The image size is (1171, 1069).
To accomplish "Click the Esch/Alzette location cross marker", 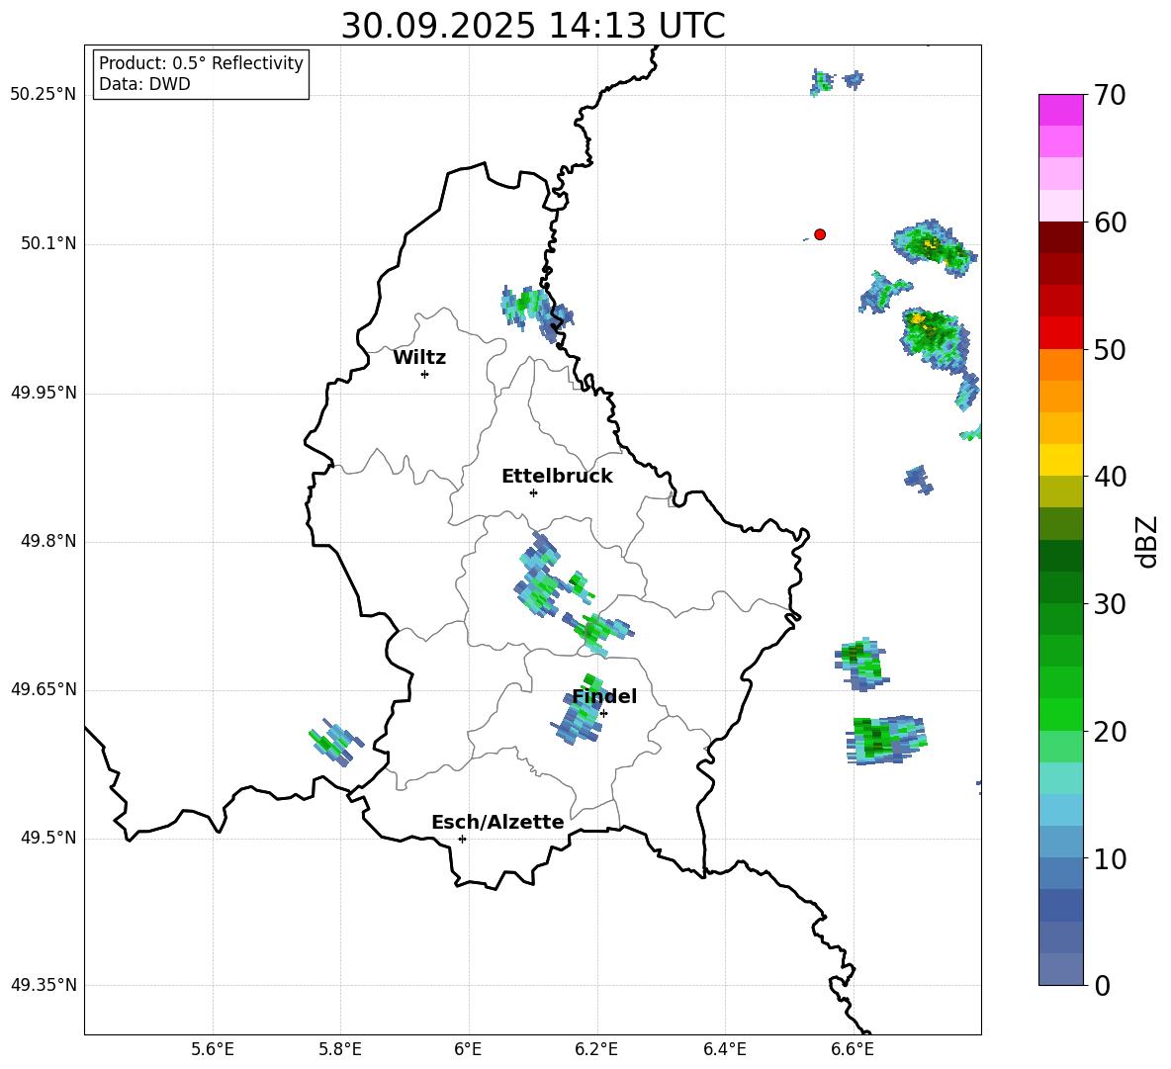I will point(462,839).
